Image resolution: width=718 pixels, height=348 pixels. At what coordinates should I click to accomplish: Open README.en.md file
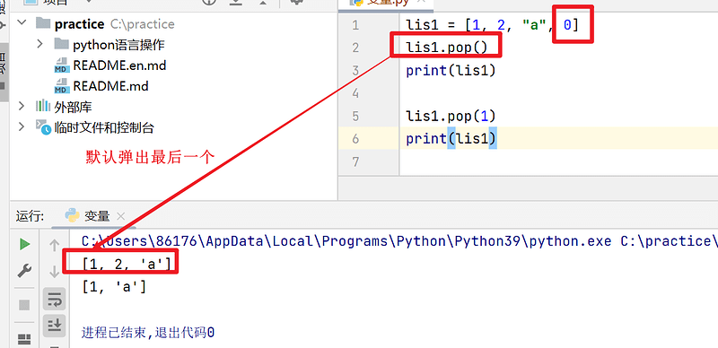pyautogui.click(x=119, y=65)
